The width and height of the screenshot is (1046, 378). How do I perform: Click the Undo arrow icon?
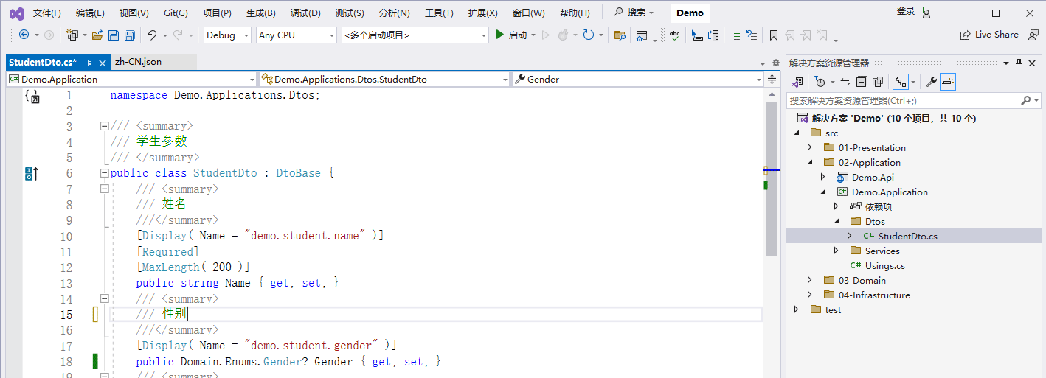click(x=151, y=35)
